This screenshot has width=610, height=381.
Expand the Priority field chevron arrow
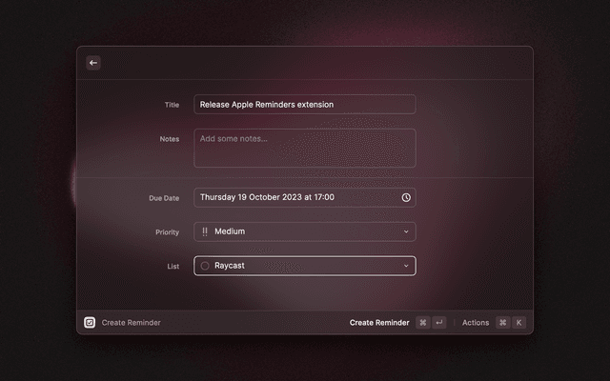406,231
